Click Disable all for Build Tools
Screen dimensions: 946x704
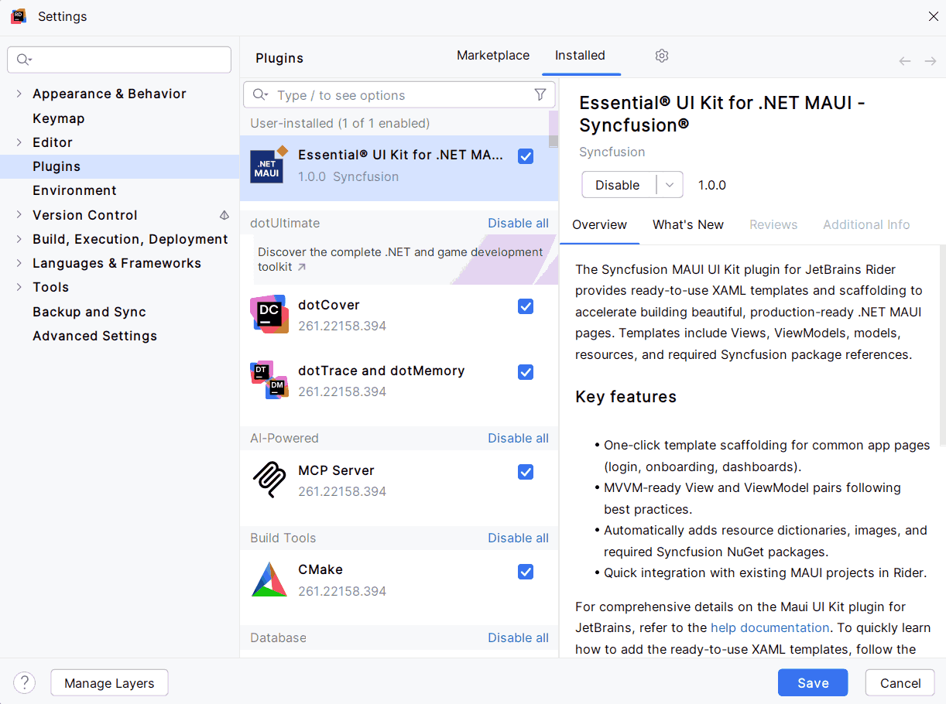[x=518, y=538]
